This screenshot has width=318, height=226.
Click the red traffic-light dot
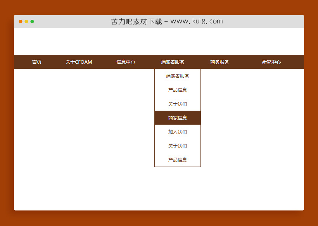point(20,22)
